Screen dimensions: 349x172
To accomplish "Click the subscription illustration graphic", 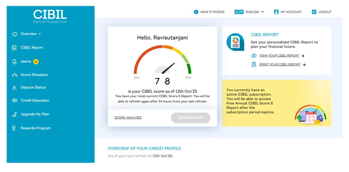I will pos(310,115).
